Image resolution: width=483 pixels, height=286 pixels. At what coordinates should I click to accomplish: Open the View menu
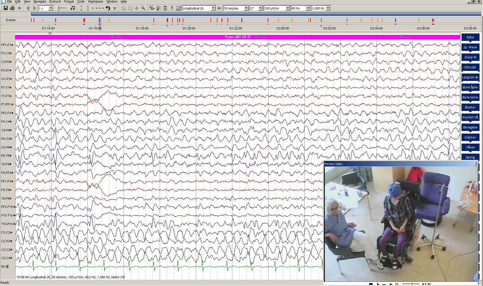pos(27,2)
